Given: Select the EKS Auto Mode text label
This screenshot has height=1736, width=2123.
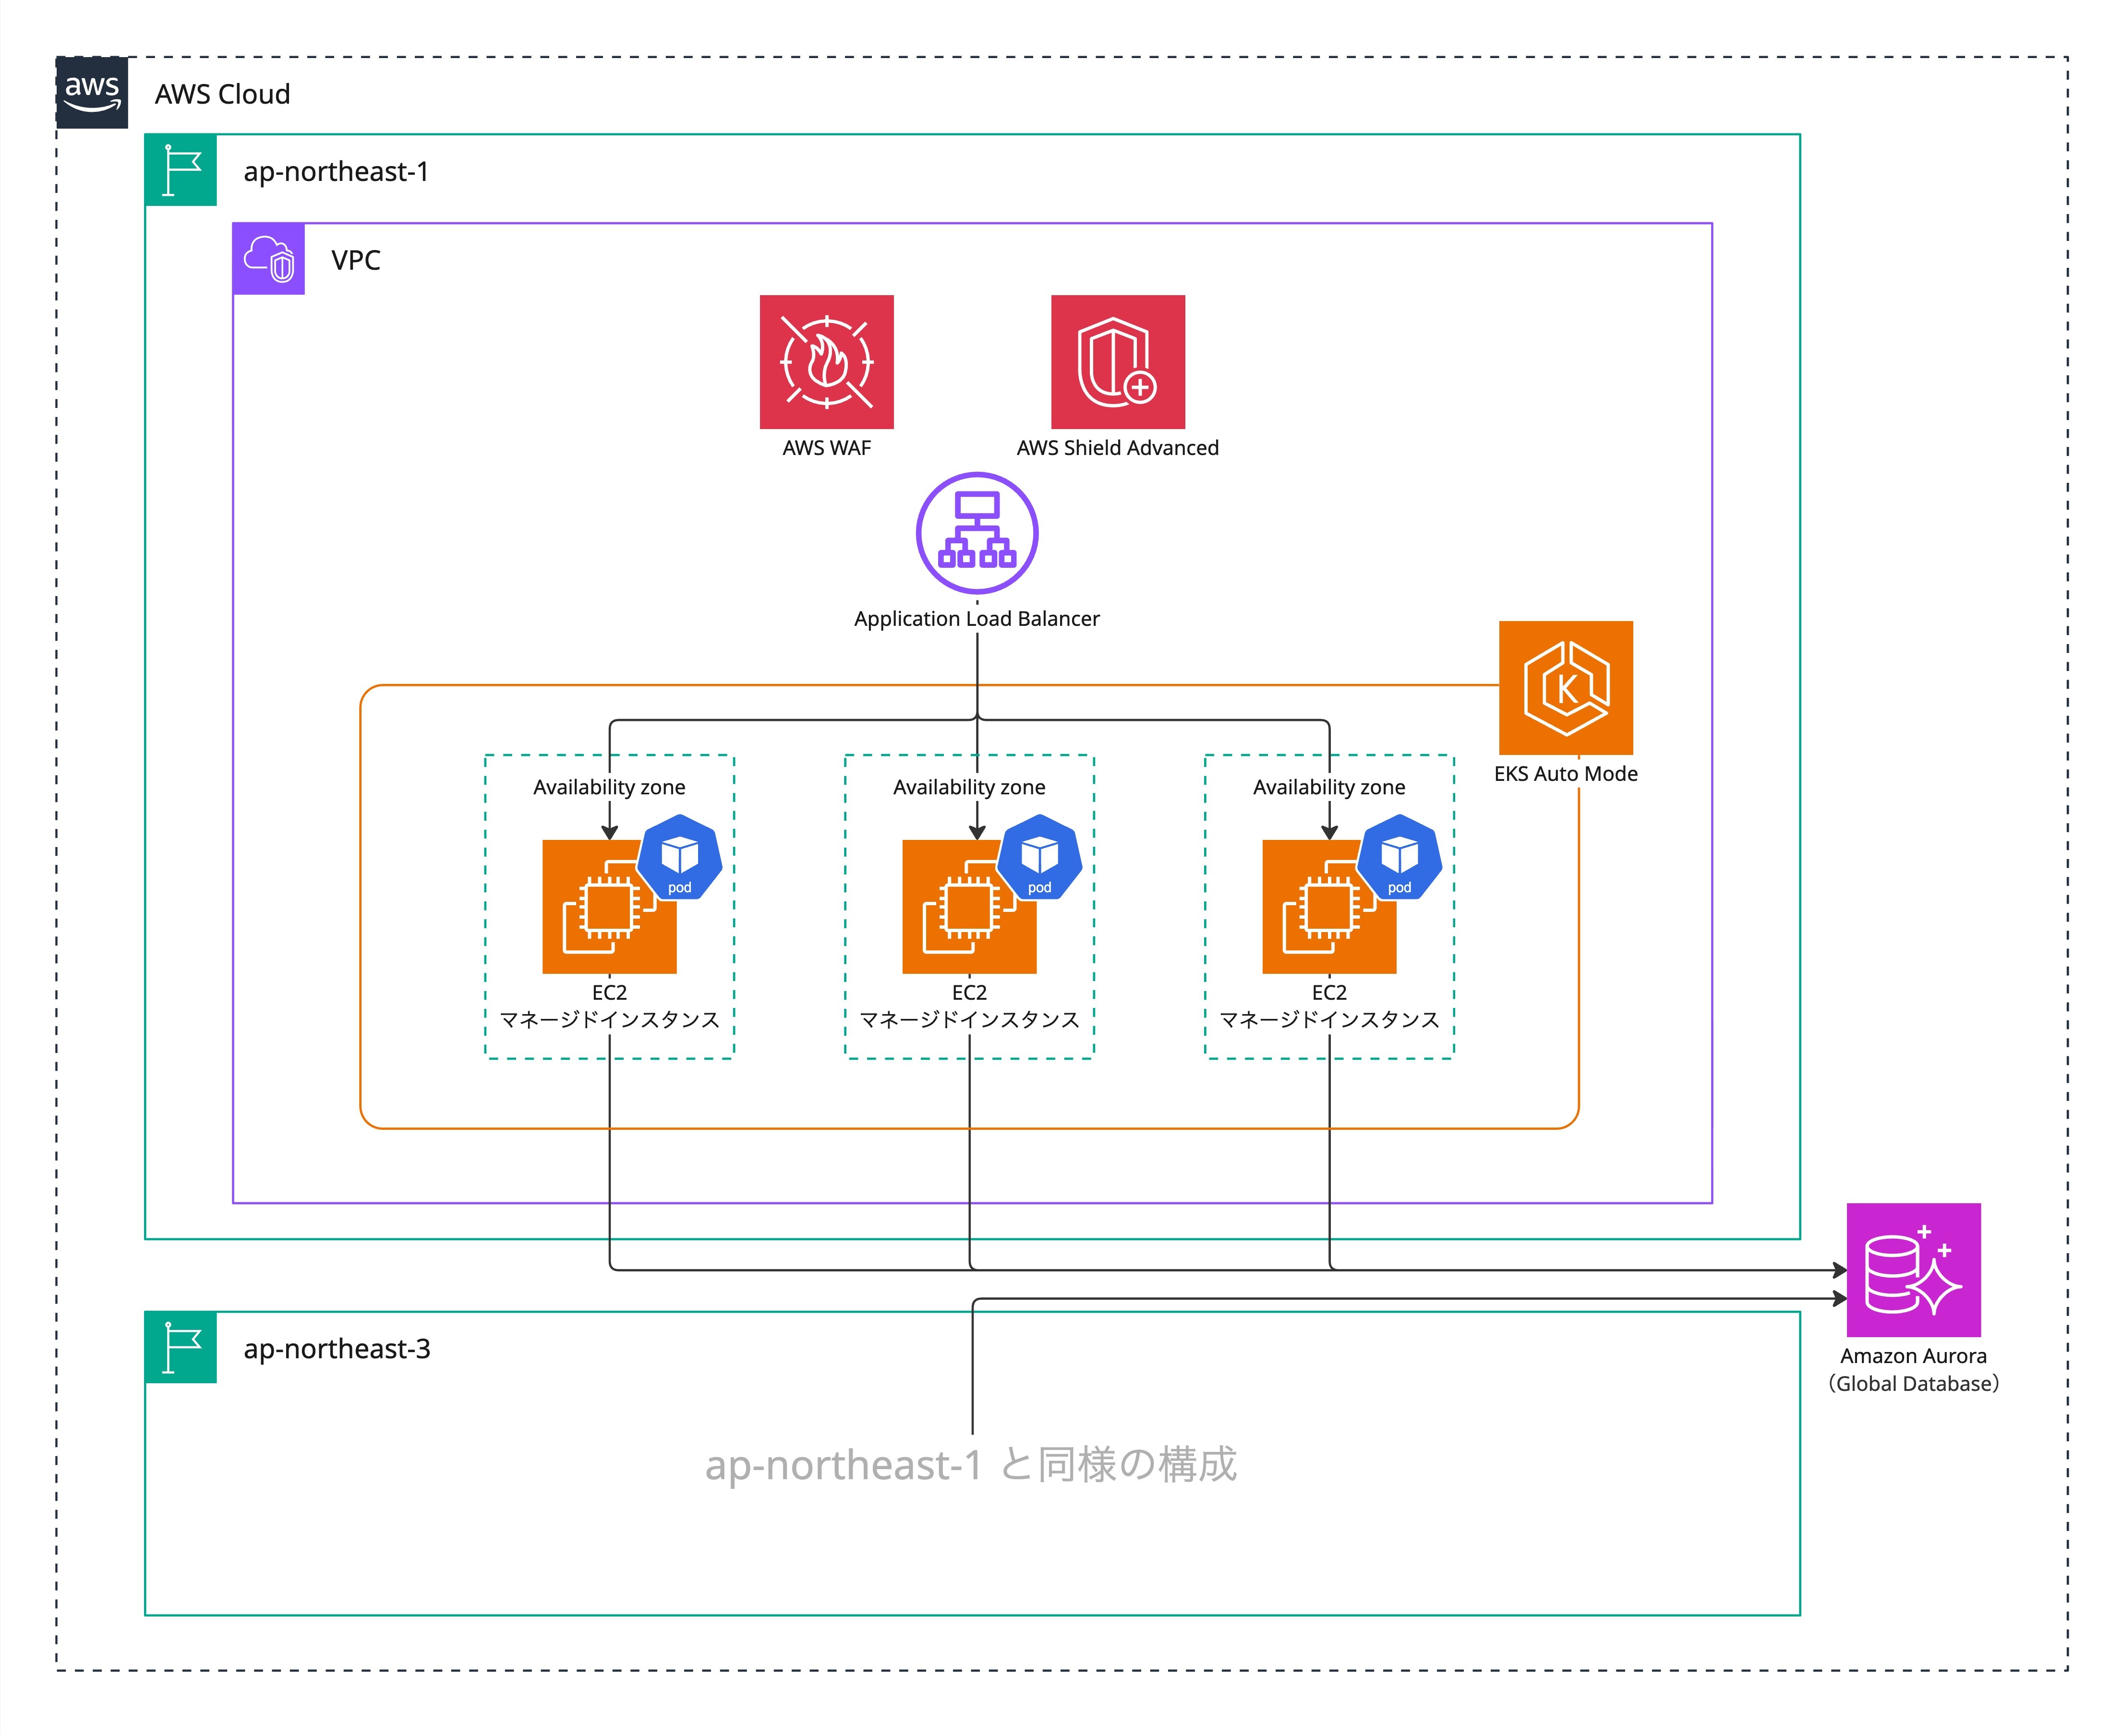Looking at the screenshot, I should [x=1565, y=773].
